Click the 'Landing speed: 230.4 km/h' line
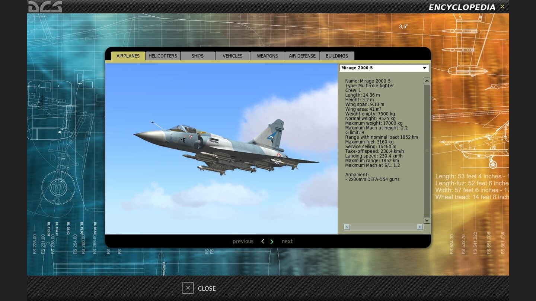The width and height of the screenshot is (536, 301). coord(374,156)
